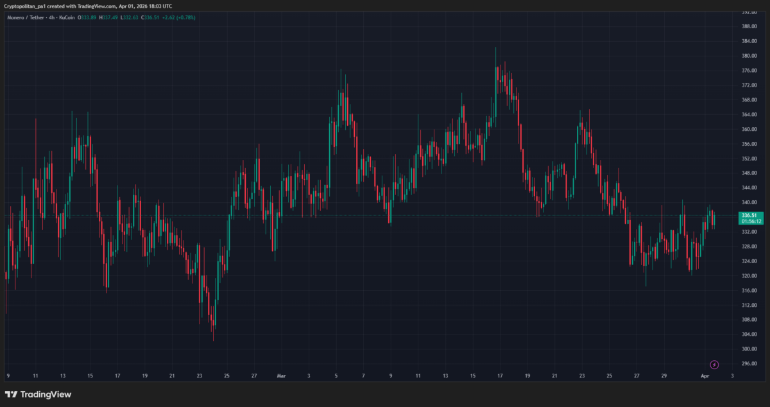Click the KuCoin exchange label
Image resolution: width=770 pixels, height=407 pixels.
click(66, 17)
